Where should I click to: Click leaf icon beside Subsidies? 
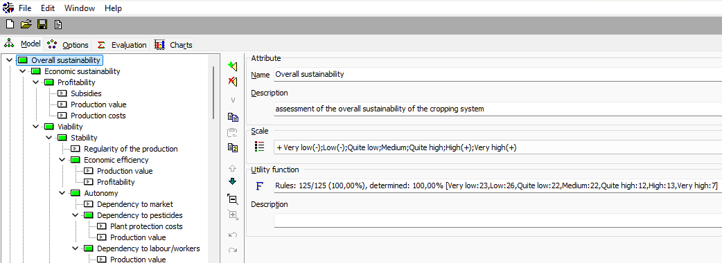pyautogui.click(x=62, y=93)
